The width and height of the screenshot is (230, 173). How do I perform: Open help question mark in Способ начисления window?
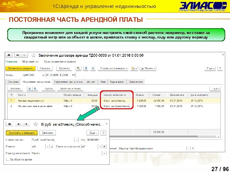click(x=103, y=133)
